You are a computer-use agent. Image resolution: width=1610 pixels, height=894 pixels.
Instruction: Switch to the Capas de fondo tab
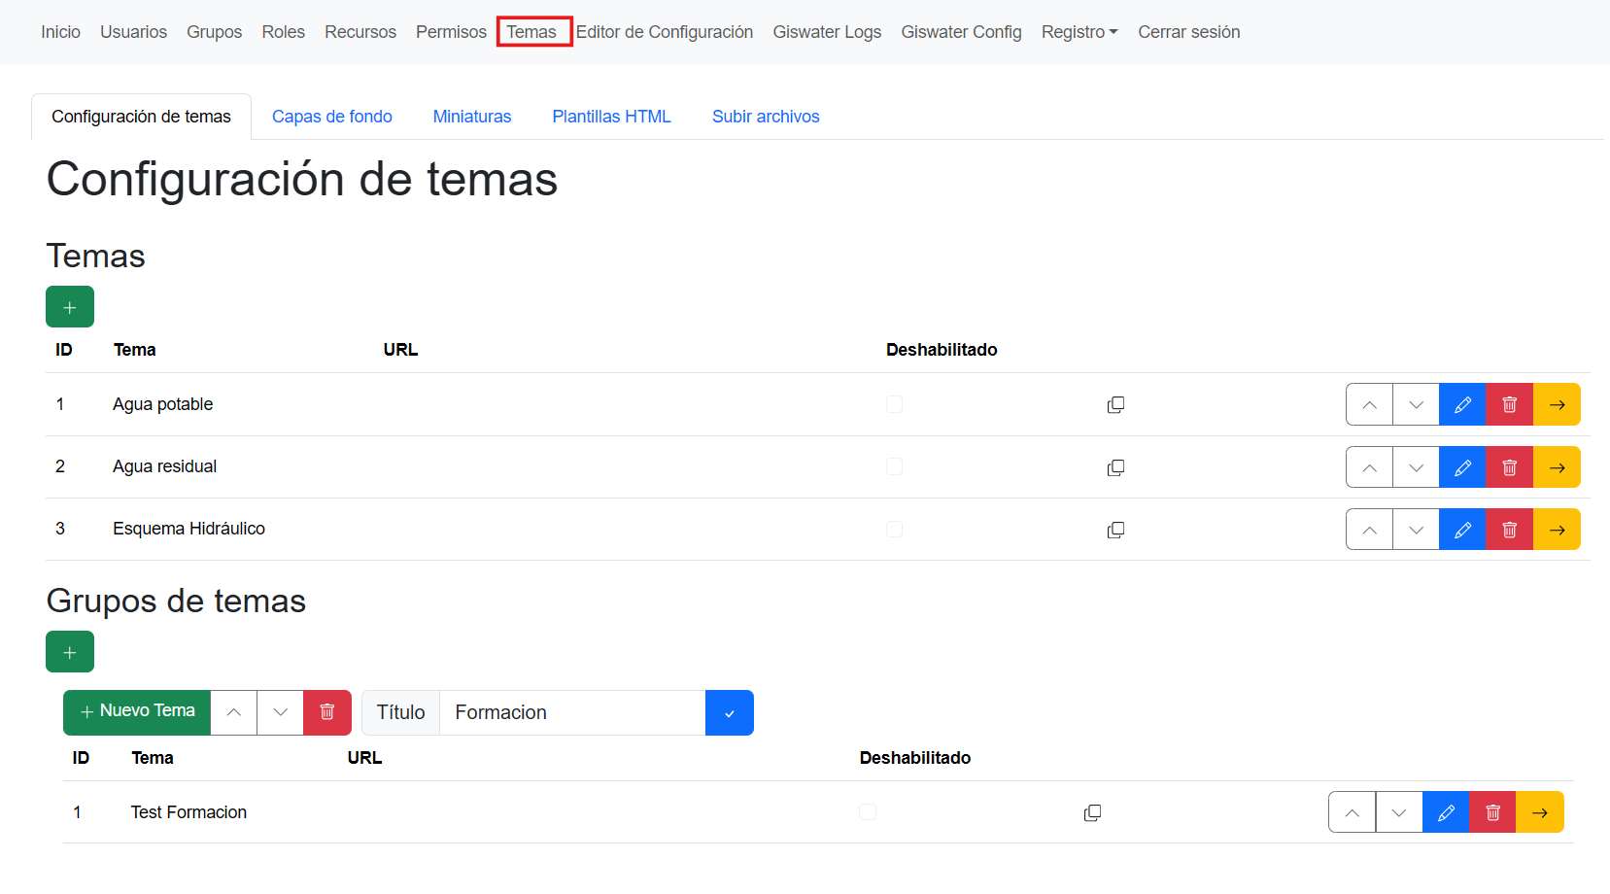pos(332,116)
